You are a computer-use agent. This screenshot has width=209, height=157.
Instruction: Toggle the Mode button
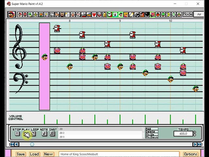click(x=187, y=14)
